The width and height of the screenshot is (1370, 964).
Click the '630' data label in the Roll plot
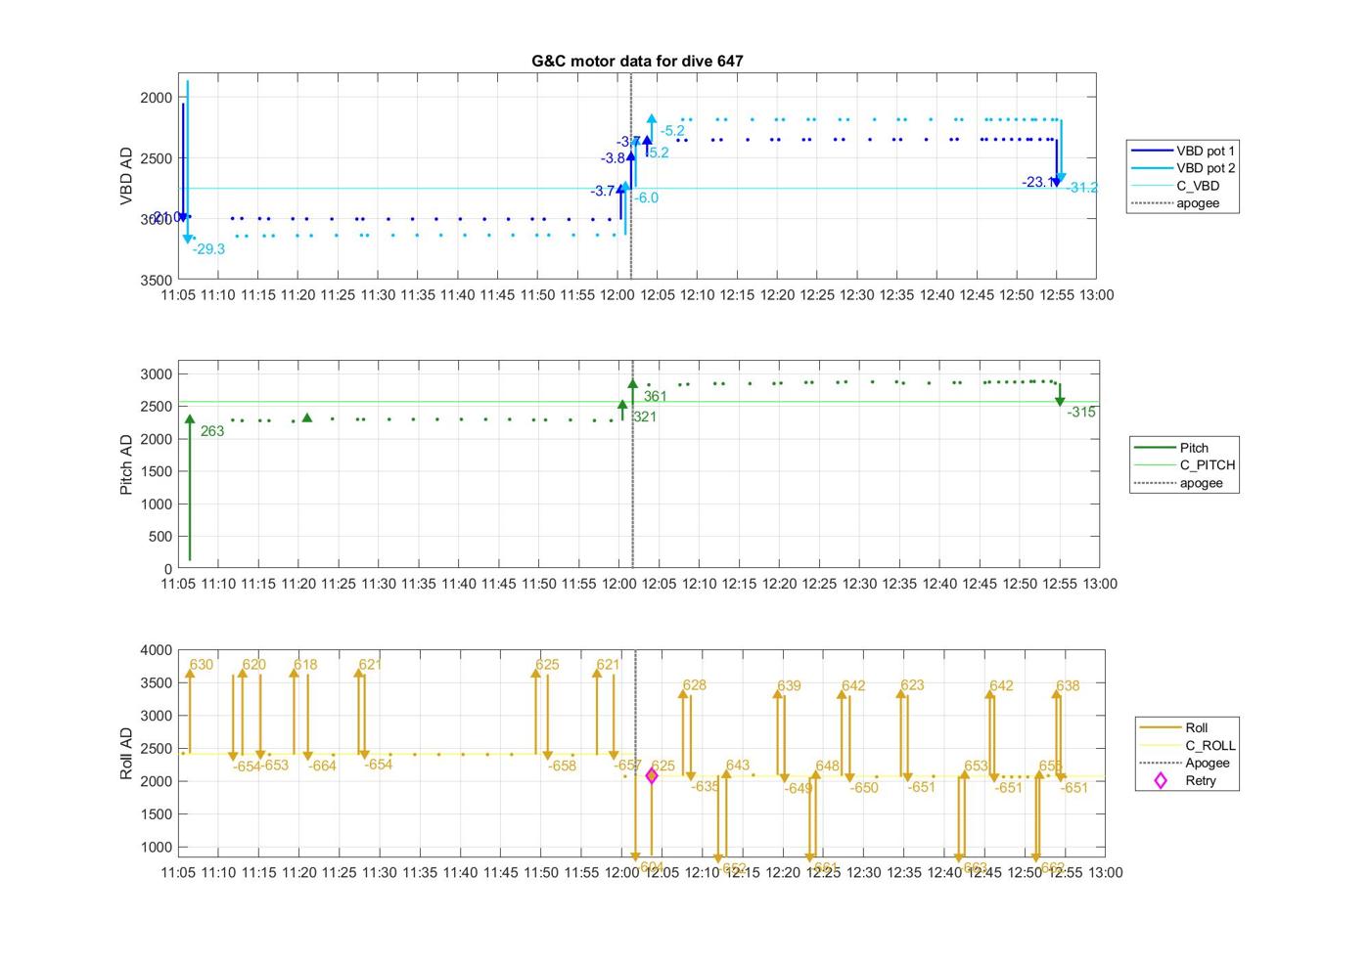(202, 665)
